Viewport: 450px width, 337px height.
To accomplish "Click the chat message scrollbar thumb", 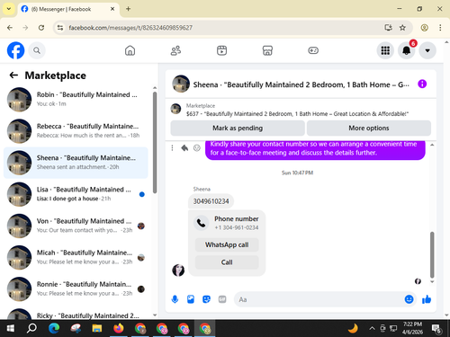I will click(432, 254).
